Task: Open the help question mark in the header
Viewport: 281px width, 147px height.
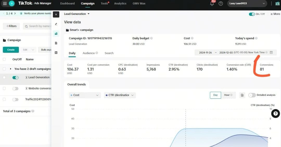Action: coord(221,4)
